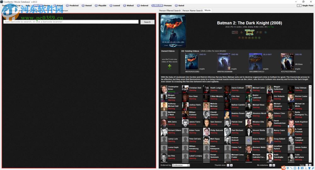Viewport: 315px width, 170px height.
Task: Open Sogou soft keyboard icon
Action: 302,168
